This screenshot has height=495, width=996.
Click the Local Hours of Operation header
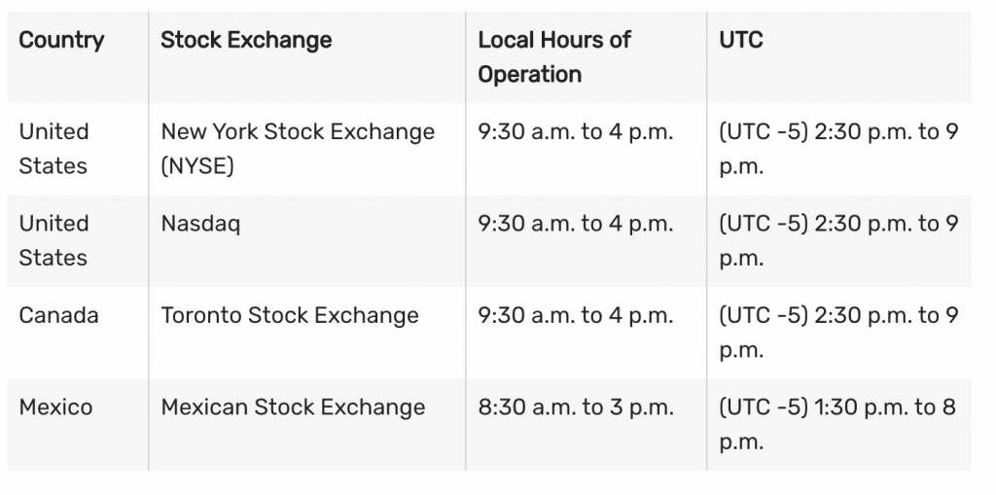coord(554,57)
